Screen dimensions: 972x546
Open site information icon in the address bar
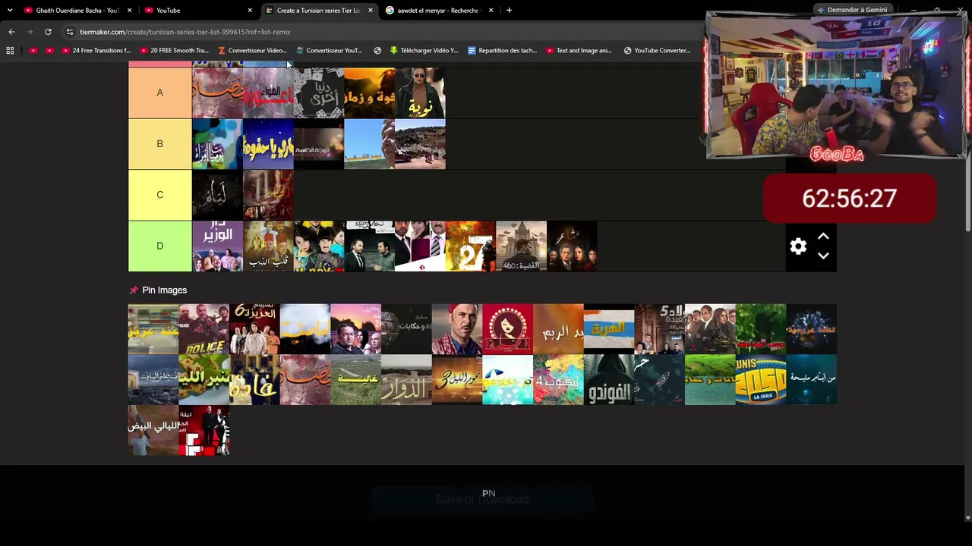(70, 32)
